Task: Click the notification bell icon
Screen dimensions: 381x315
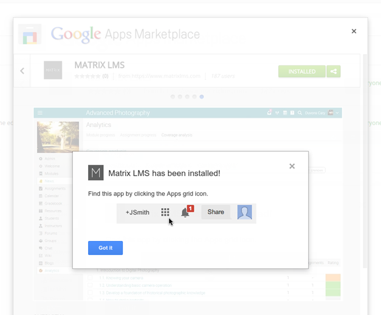Action: [x=185, y=212]
